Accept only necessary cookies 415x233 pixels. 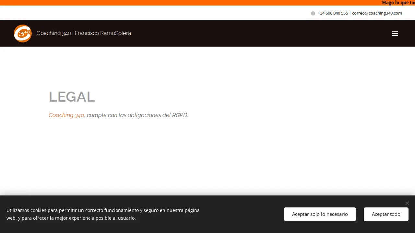(320, 214)
